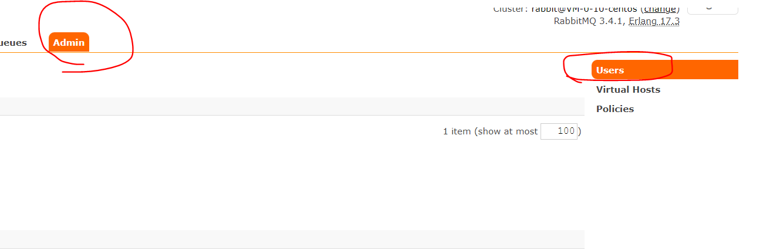This screenshot has height=250, width=770.
Task: Click the "change" cluster name link
Action: tap(660, 9)
